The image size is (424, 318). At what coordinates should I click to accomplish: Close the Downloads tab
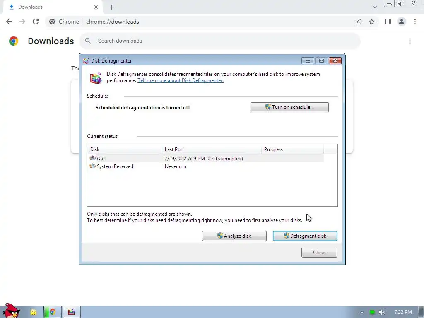(96, 7)
